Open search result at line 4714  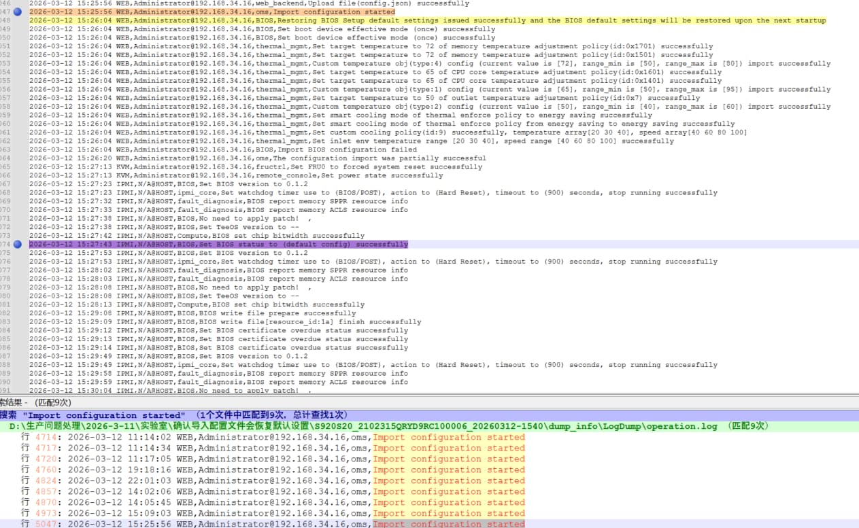pos(272,437)
